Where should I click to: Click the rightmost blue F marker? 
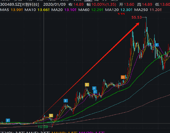pos(157,45)
